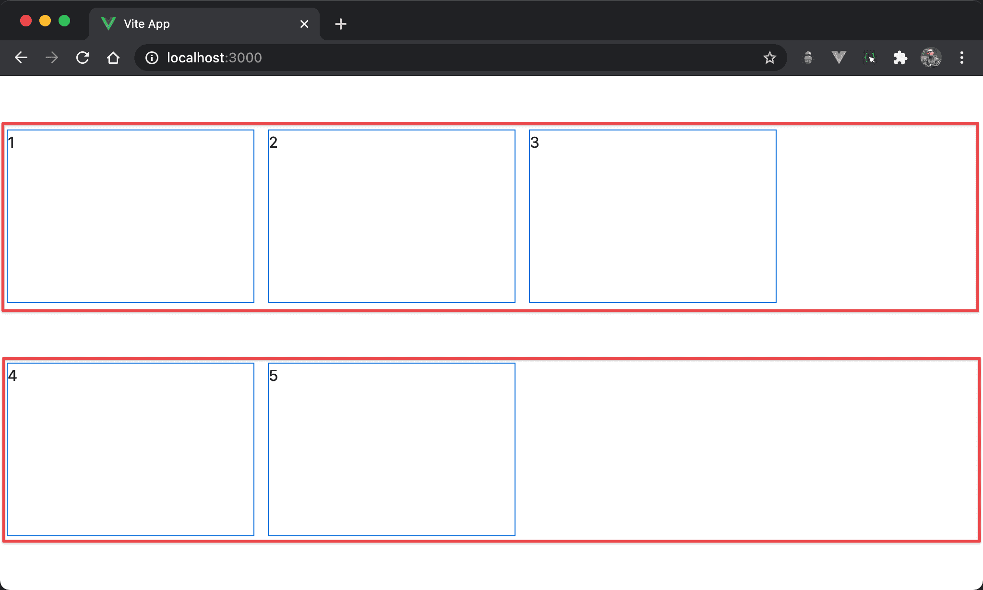983x590 pixels.
Task: Click the browser bookmark star icon
Action: pos(770,58)
